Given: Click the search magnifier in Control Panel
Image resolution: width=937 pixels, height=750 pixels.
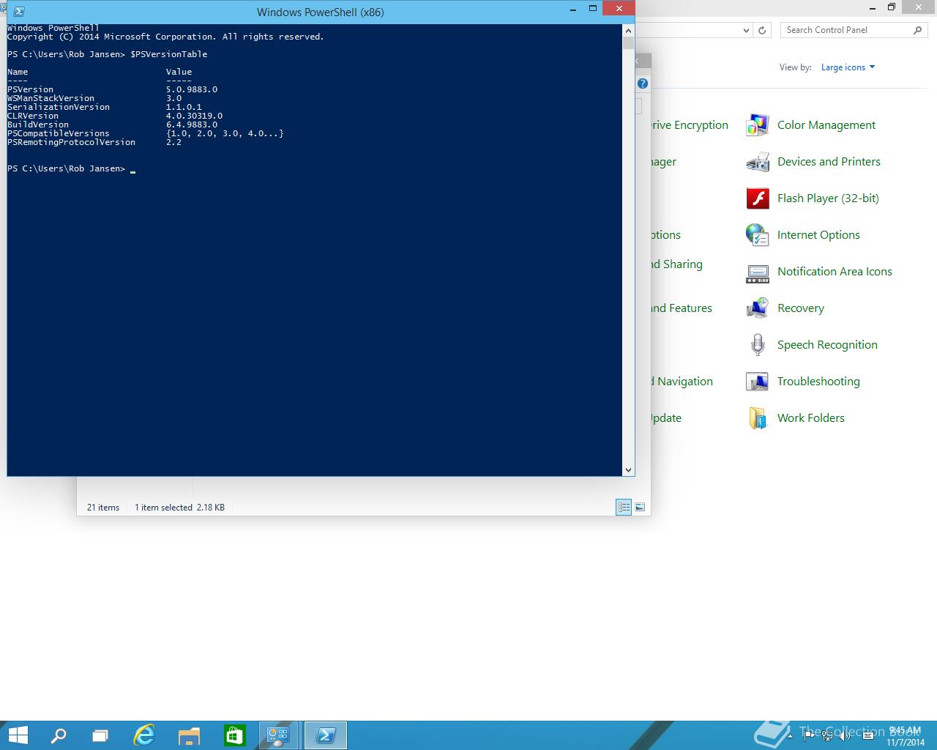Looking at the screenshot, I should click(x=918, y=30).
